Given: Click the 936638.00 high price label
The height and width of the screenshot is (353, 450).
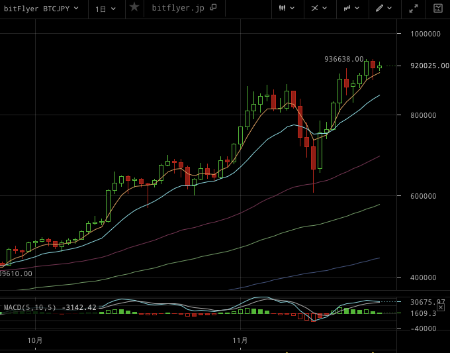Looking at the screenshot, I should coord(344,59).
